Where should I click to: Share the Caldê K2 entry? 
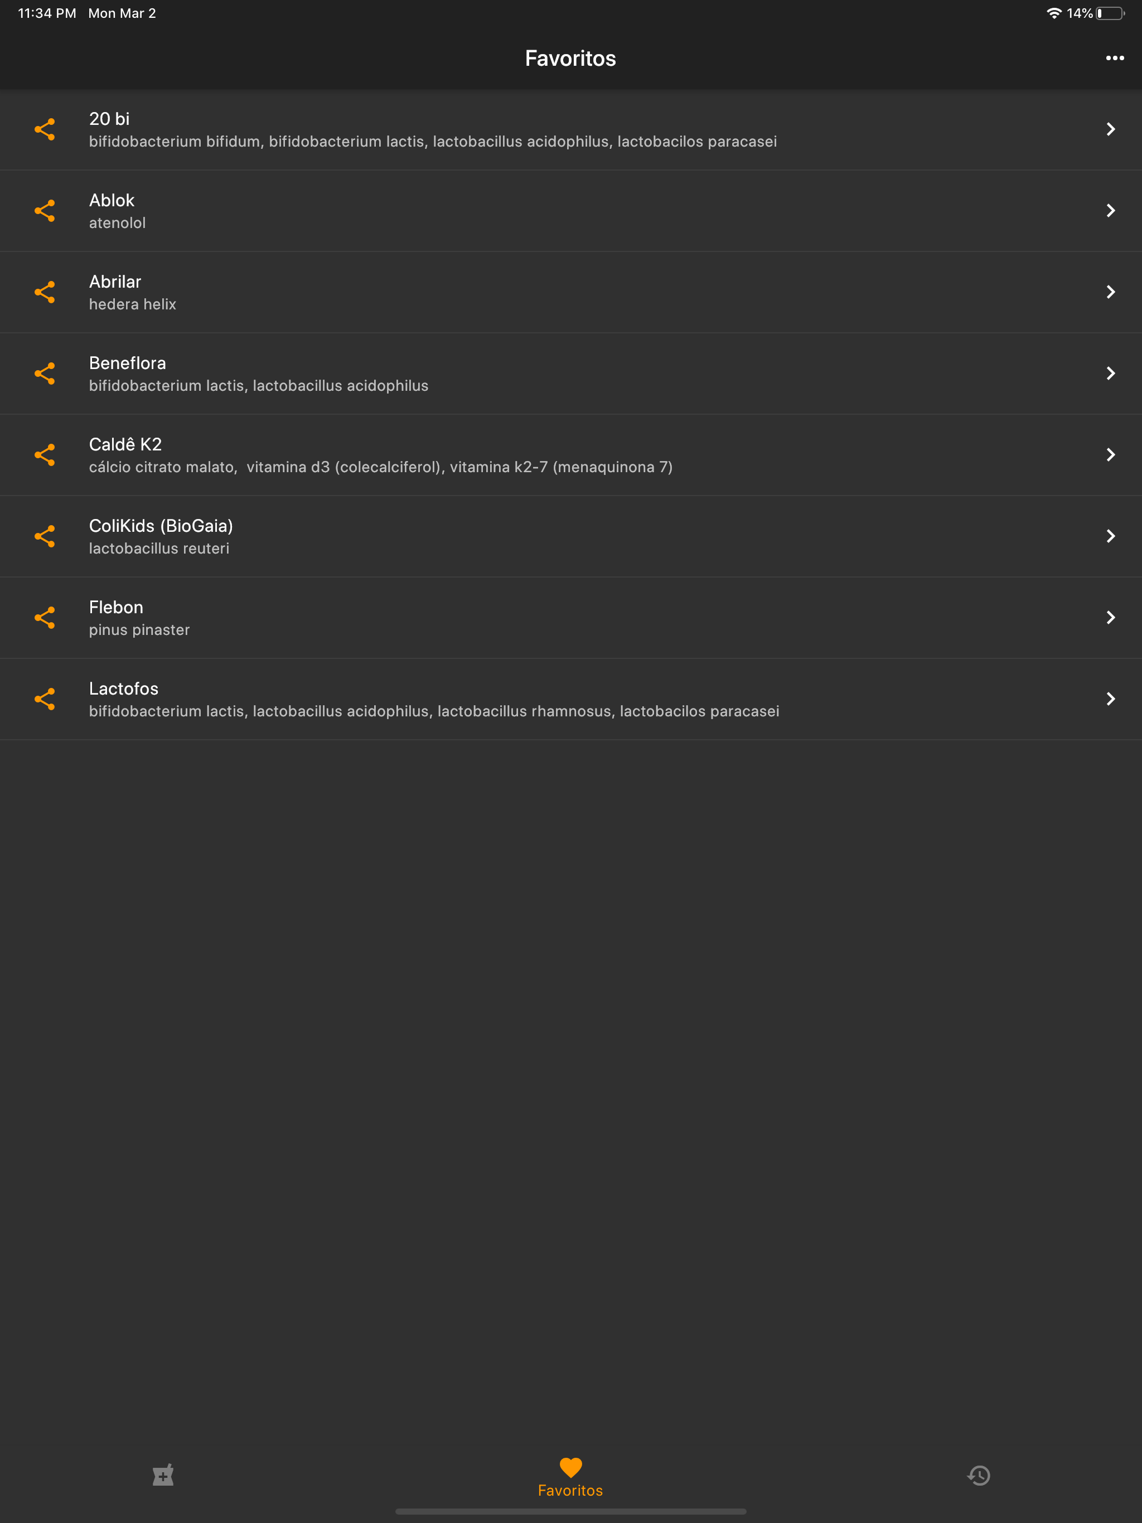[45, 454]
